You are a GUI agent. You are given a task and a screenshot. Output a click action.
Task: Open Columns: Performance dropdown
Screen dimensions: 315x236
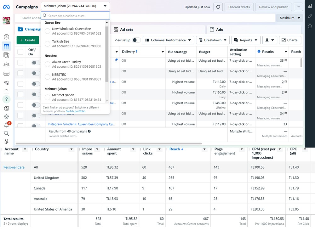pyautogui.click(x=168, y=40)
